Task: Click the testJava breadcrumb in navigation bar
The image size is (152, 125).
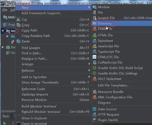Action: point(9,17)
